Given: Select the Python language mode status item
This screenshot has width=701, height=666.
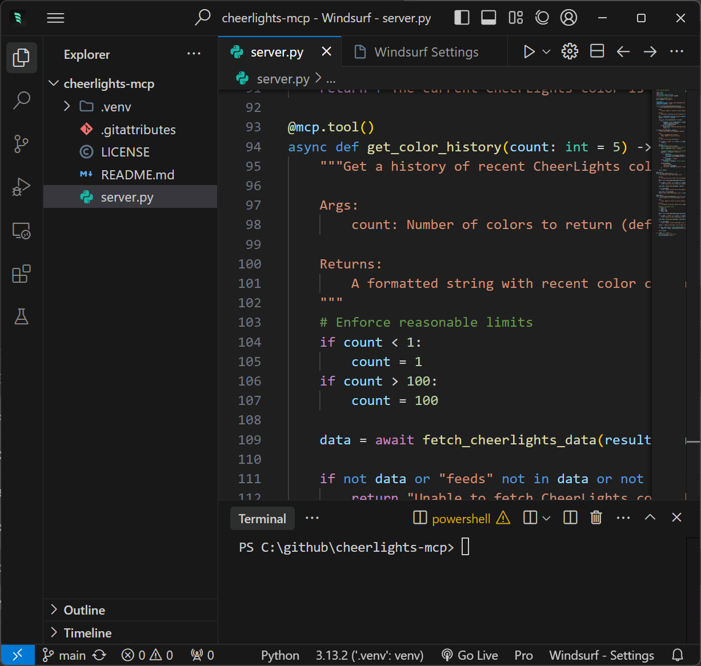Looking at the screenshot, I should pos(280,655).
